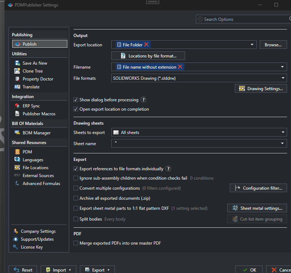Viewport: 291px width, 273px height.
Task: Open Locations by file format... button
Action: 148,56
